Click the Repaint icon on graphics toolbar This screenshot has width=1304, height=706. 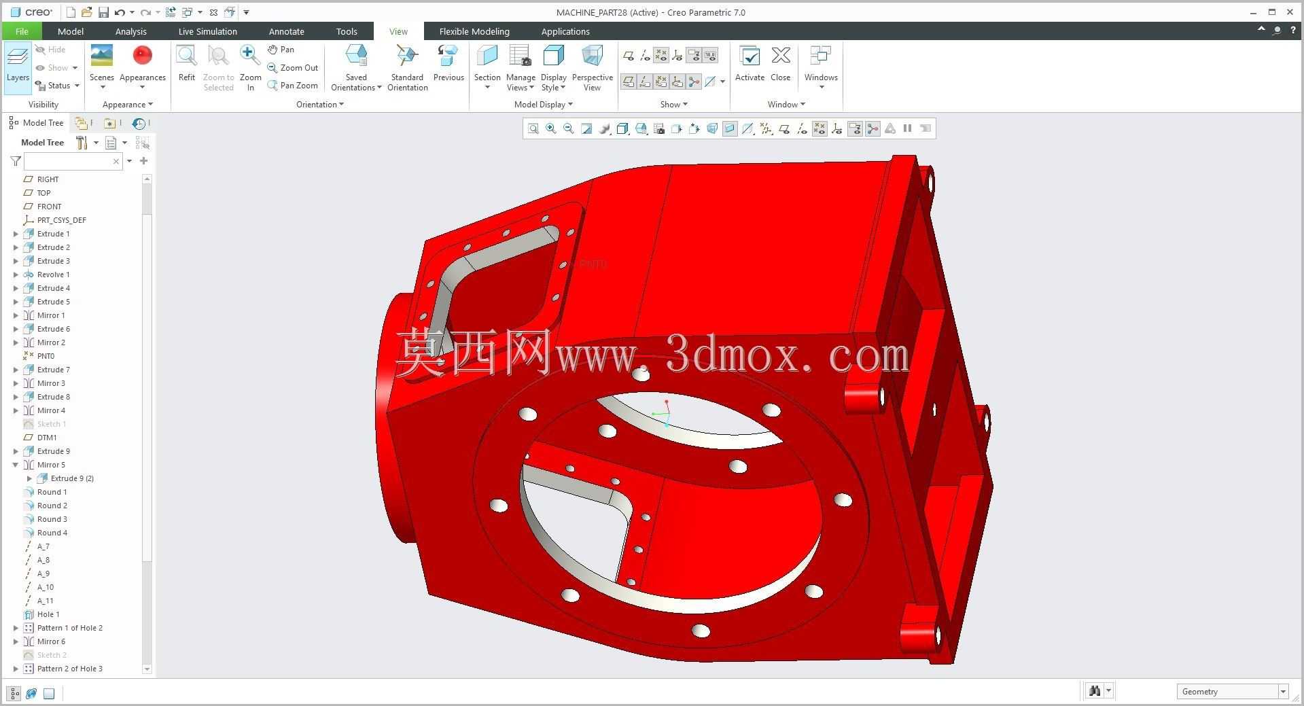(586, 128)
